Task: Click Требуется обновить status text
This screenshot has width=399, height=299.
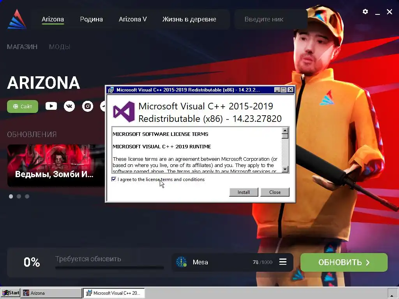Action: coord(88,259)
